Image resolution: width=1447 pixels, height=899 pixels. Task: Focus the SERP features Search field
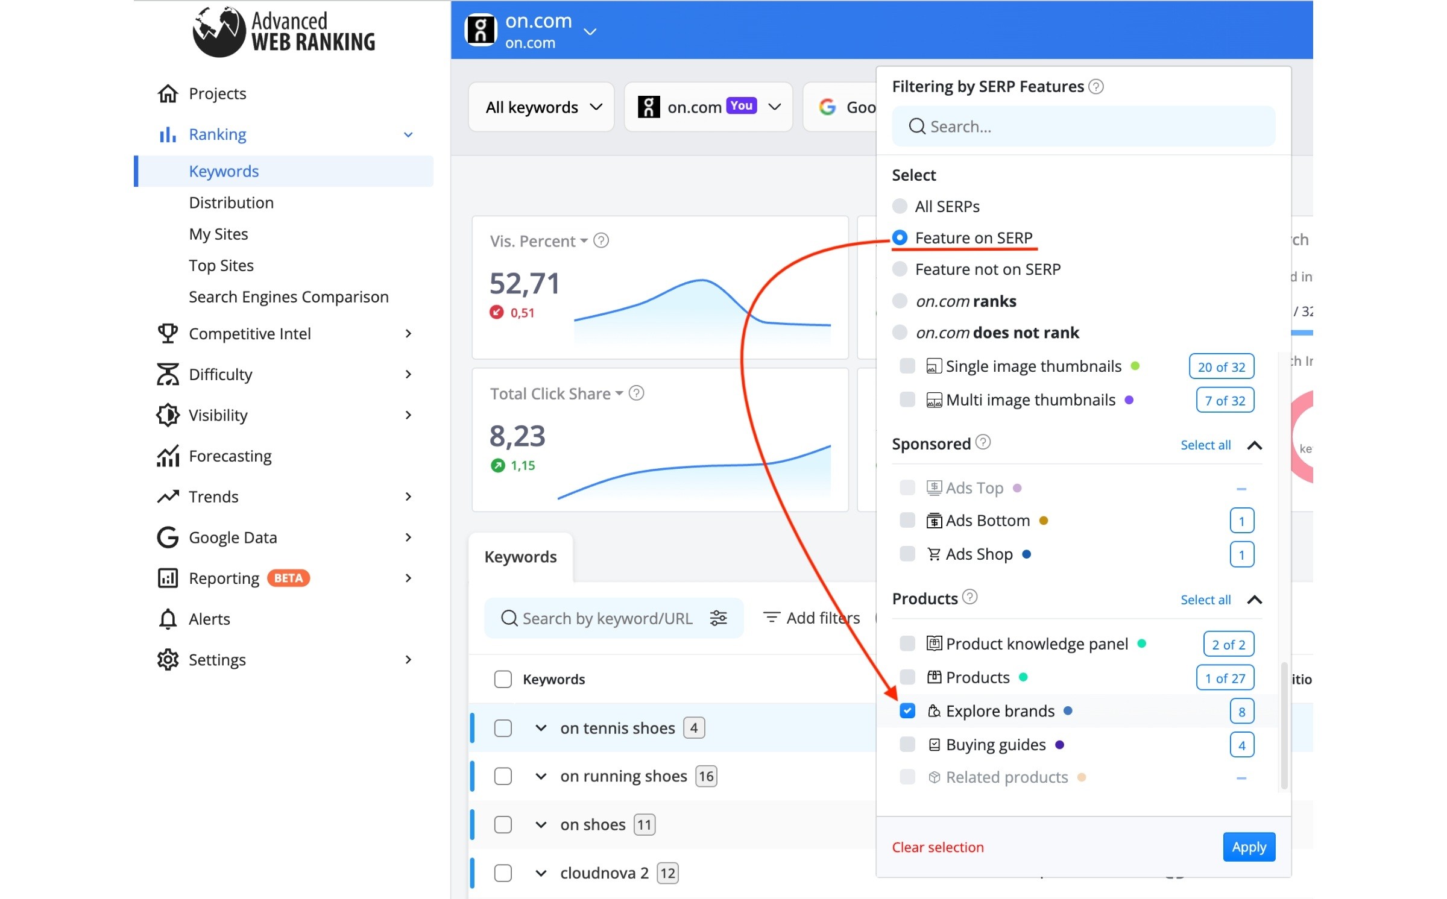point(1083,127)
